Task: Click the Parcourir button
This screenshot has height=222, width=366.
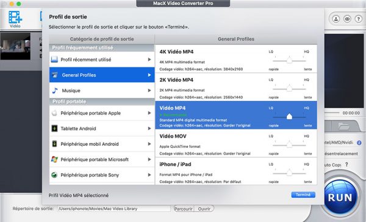Action: (184, 209)
